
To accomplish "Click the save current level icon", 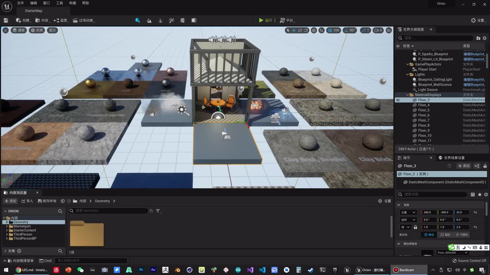I will pyautogui.click(x=6, y=20).
